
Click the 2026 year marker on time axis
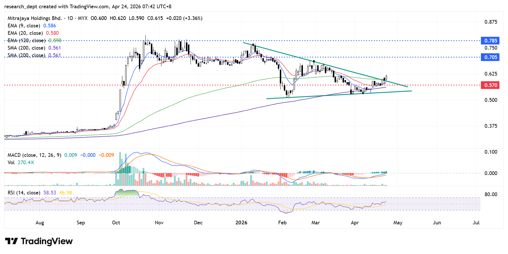pos(241,223)
